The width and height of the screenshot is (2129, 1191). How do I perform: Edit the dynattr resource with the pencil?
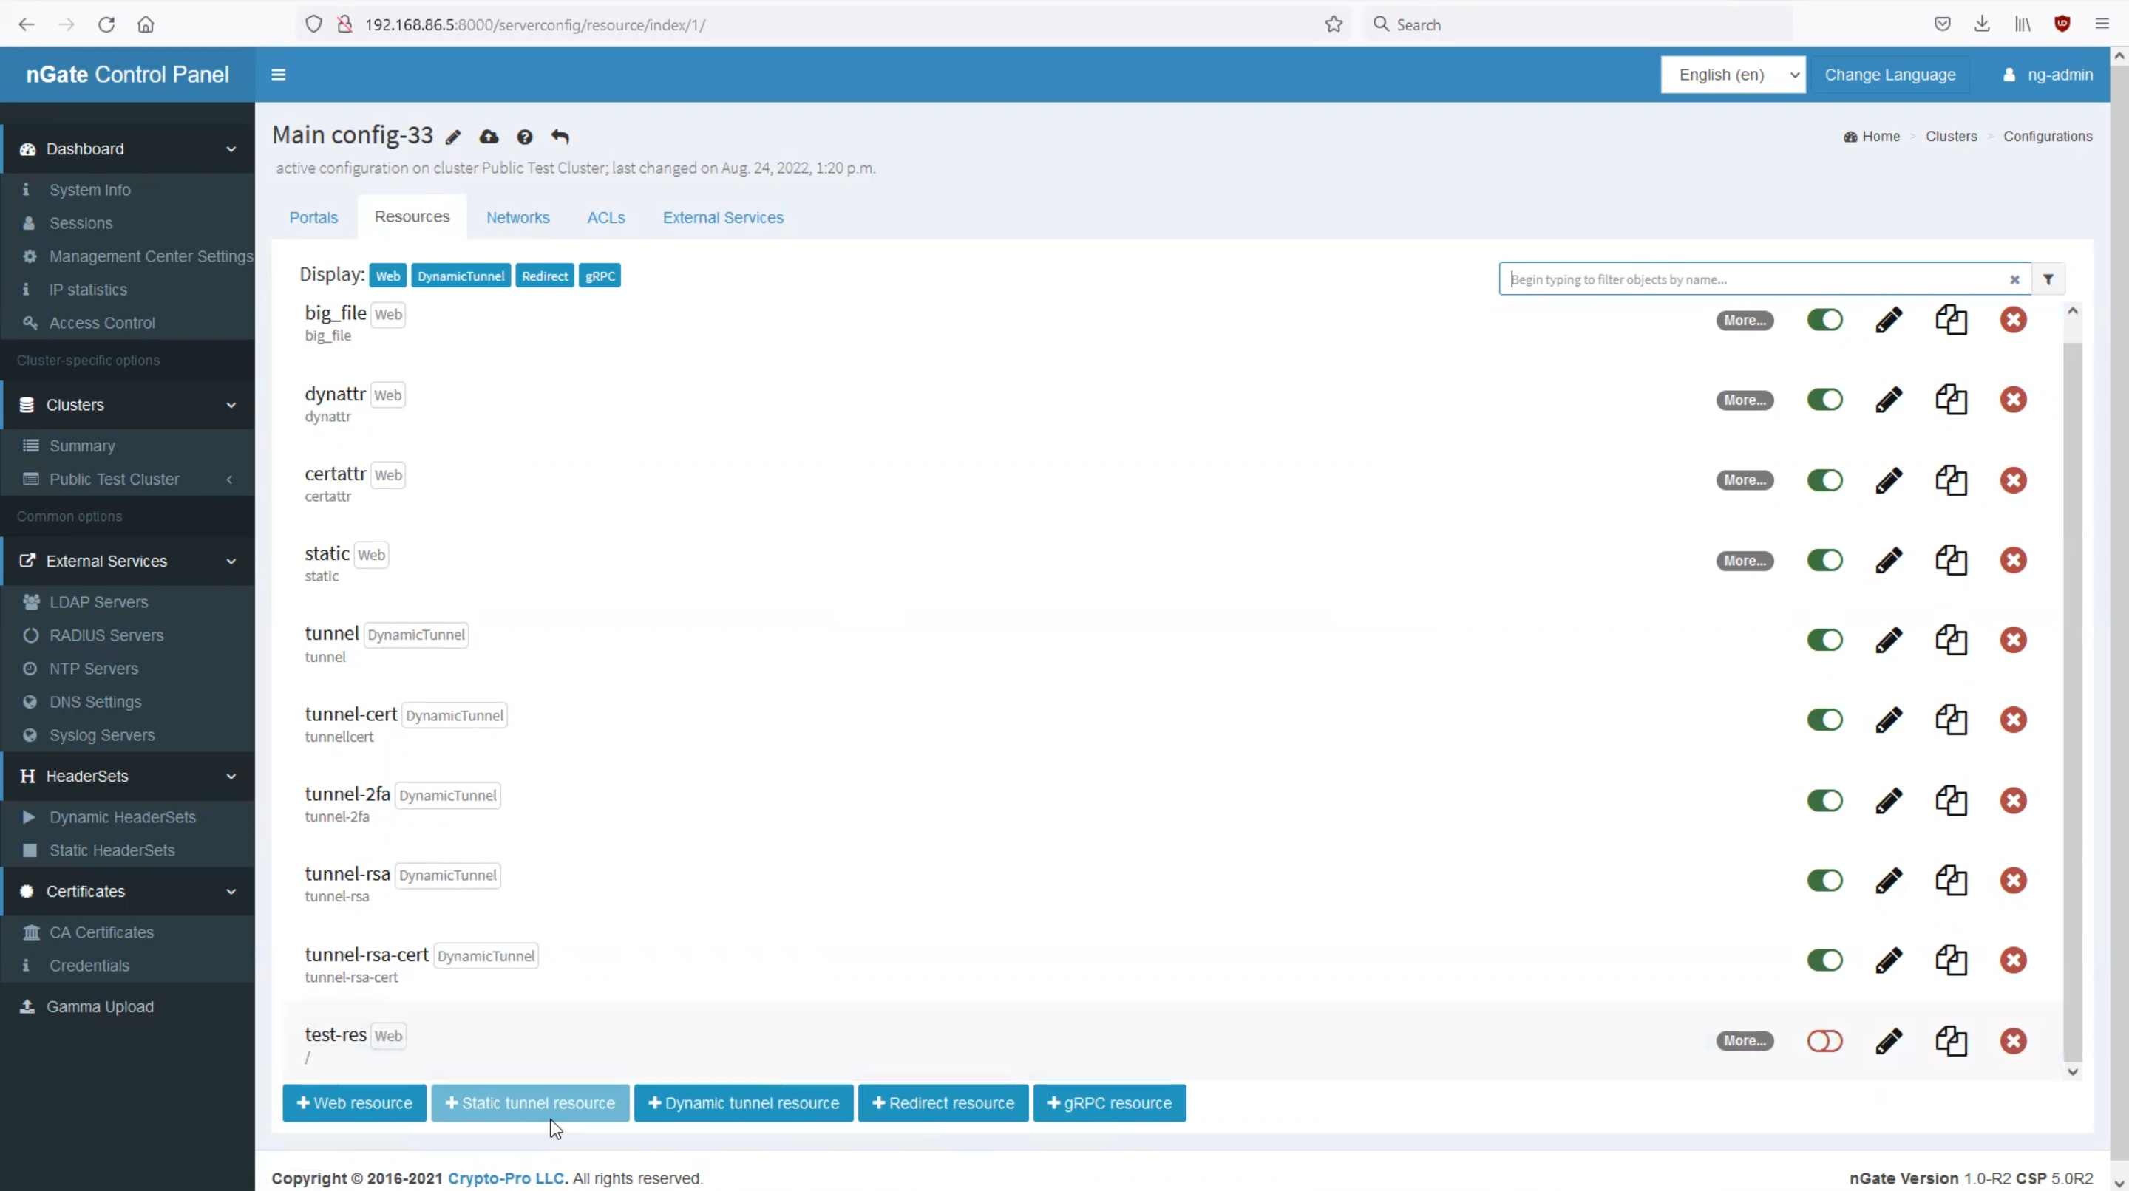coord(1889,400)
